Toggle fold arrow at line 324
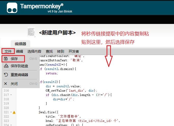The width and height of the screenshot is (174, 126). point(11,125)
